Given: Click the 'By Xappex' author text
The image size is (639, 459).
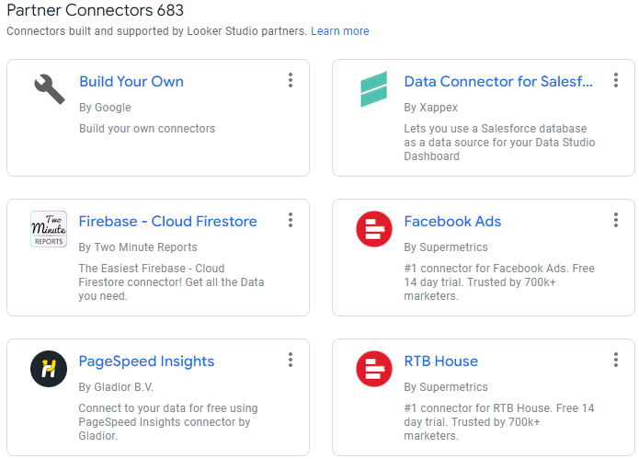Looking at the screenshot, I should 431,108.
